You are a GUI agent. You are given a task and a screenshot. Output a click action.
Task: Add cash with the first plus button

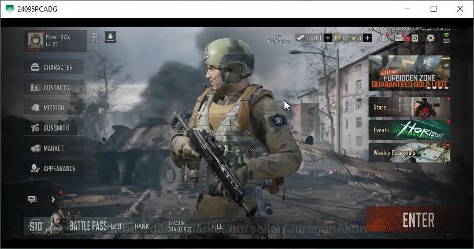pos(328,38)
